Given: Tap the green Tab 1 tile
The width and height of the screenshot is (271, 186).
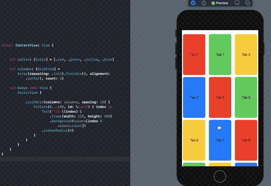Looking at the screenshot, I should click(220, 55).
